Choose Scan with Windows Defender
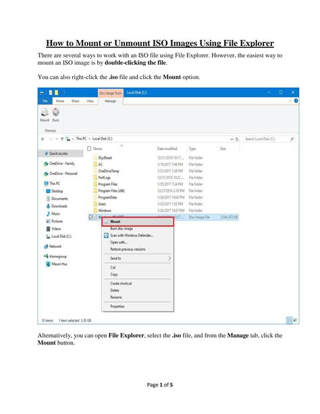 click(138, 236)
